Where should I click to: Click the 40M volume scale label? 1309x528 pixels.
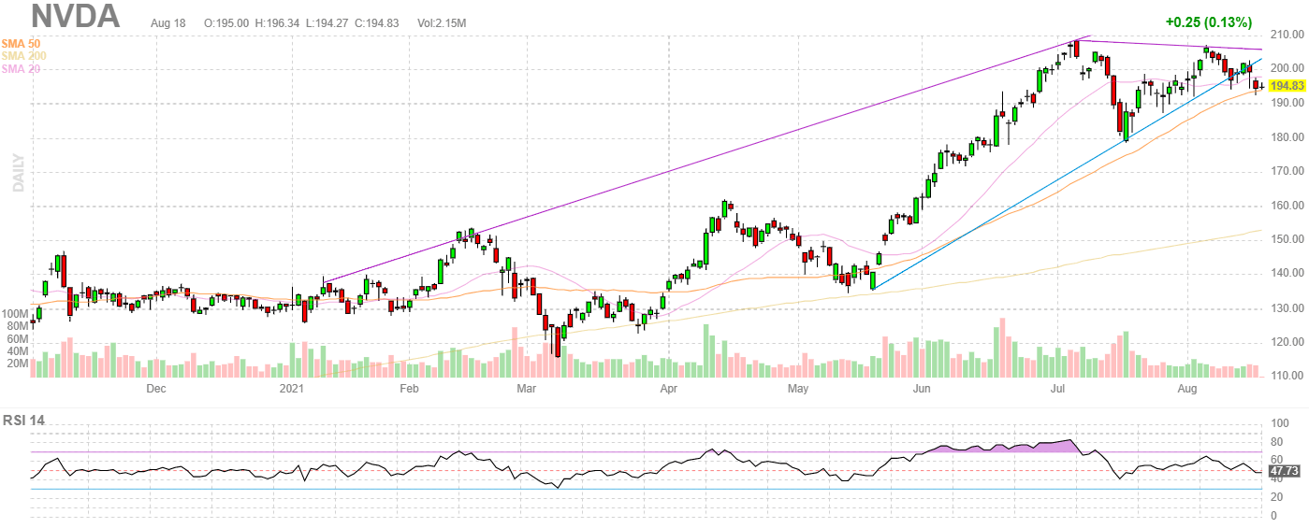[17, 351]
